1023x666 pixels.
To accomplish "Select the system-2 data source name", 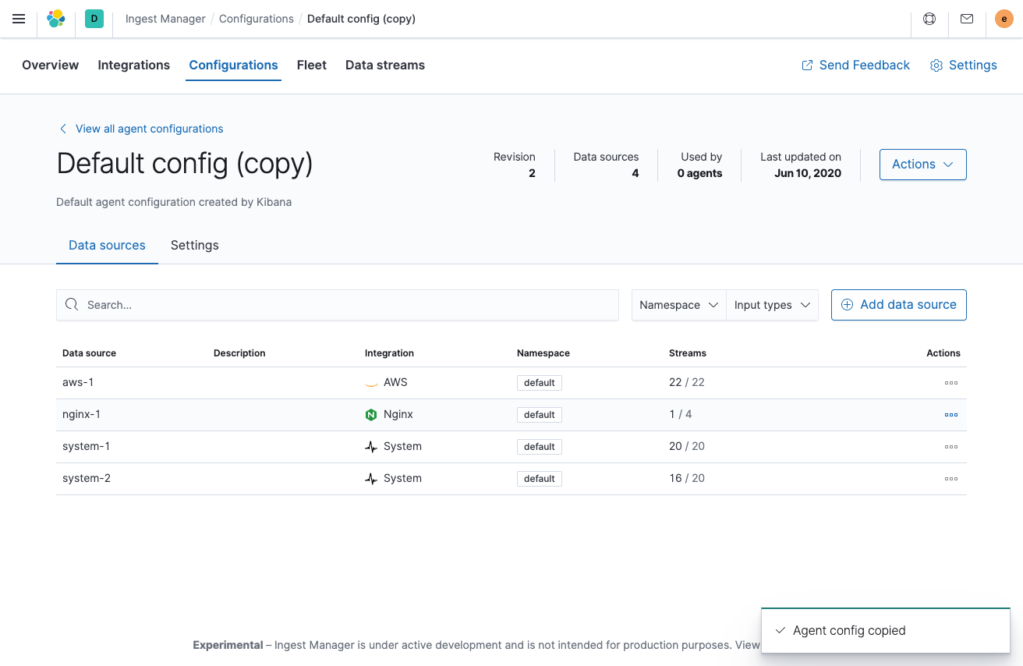I will click(87, 478).
